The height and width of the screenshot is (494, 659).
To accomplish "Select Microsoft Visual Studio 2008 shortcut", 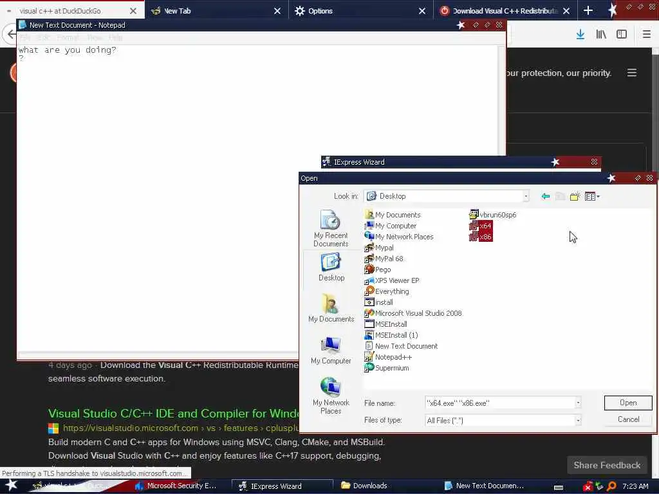I will pyautogui.click(x=413, y=313).
